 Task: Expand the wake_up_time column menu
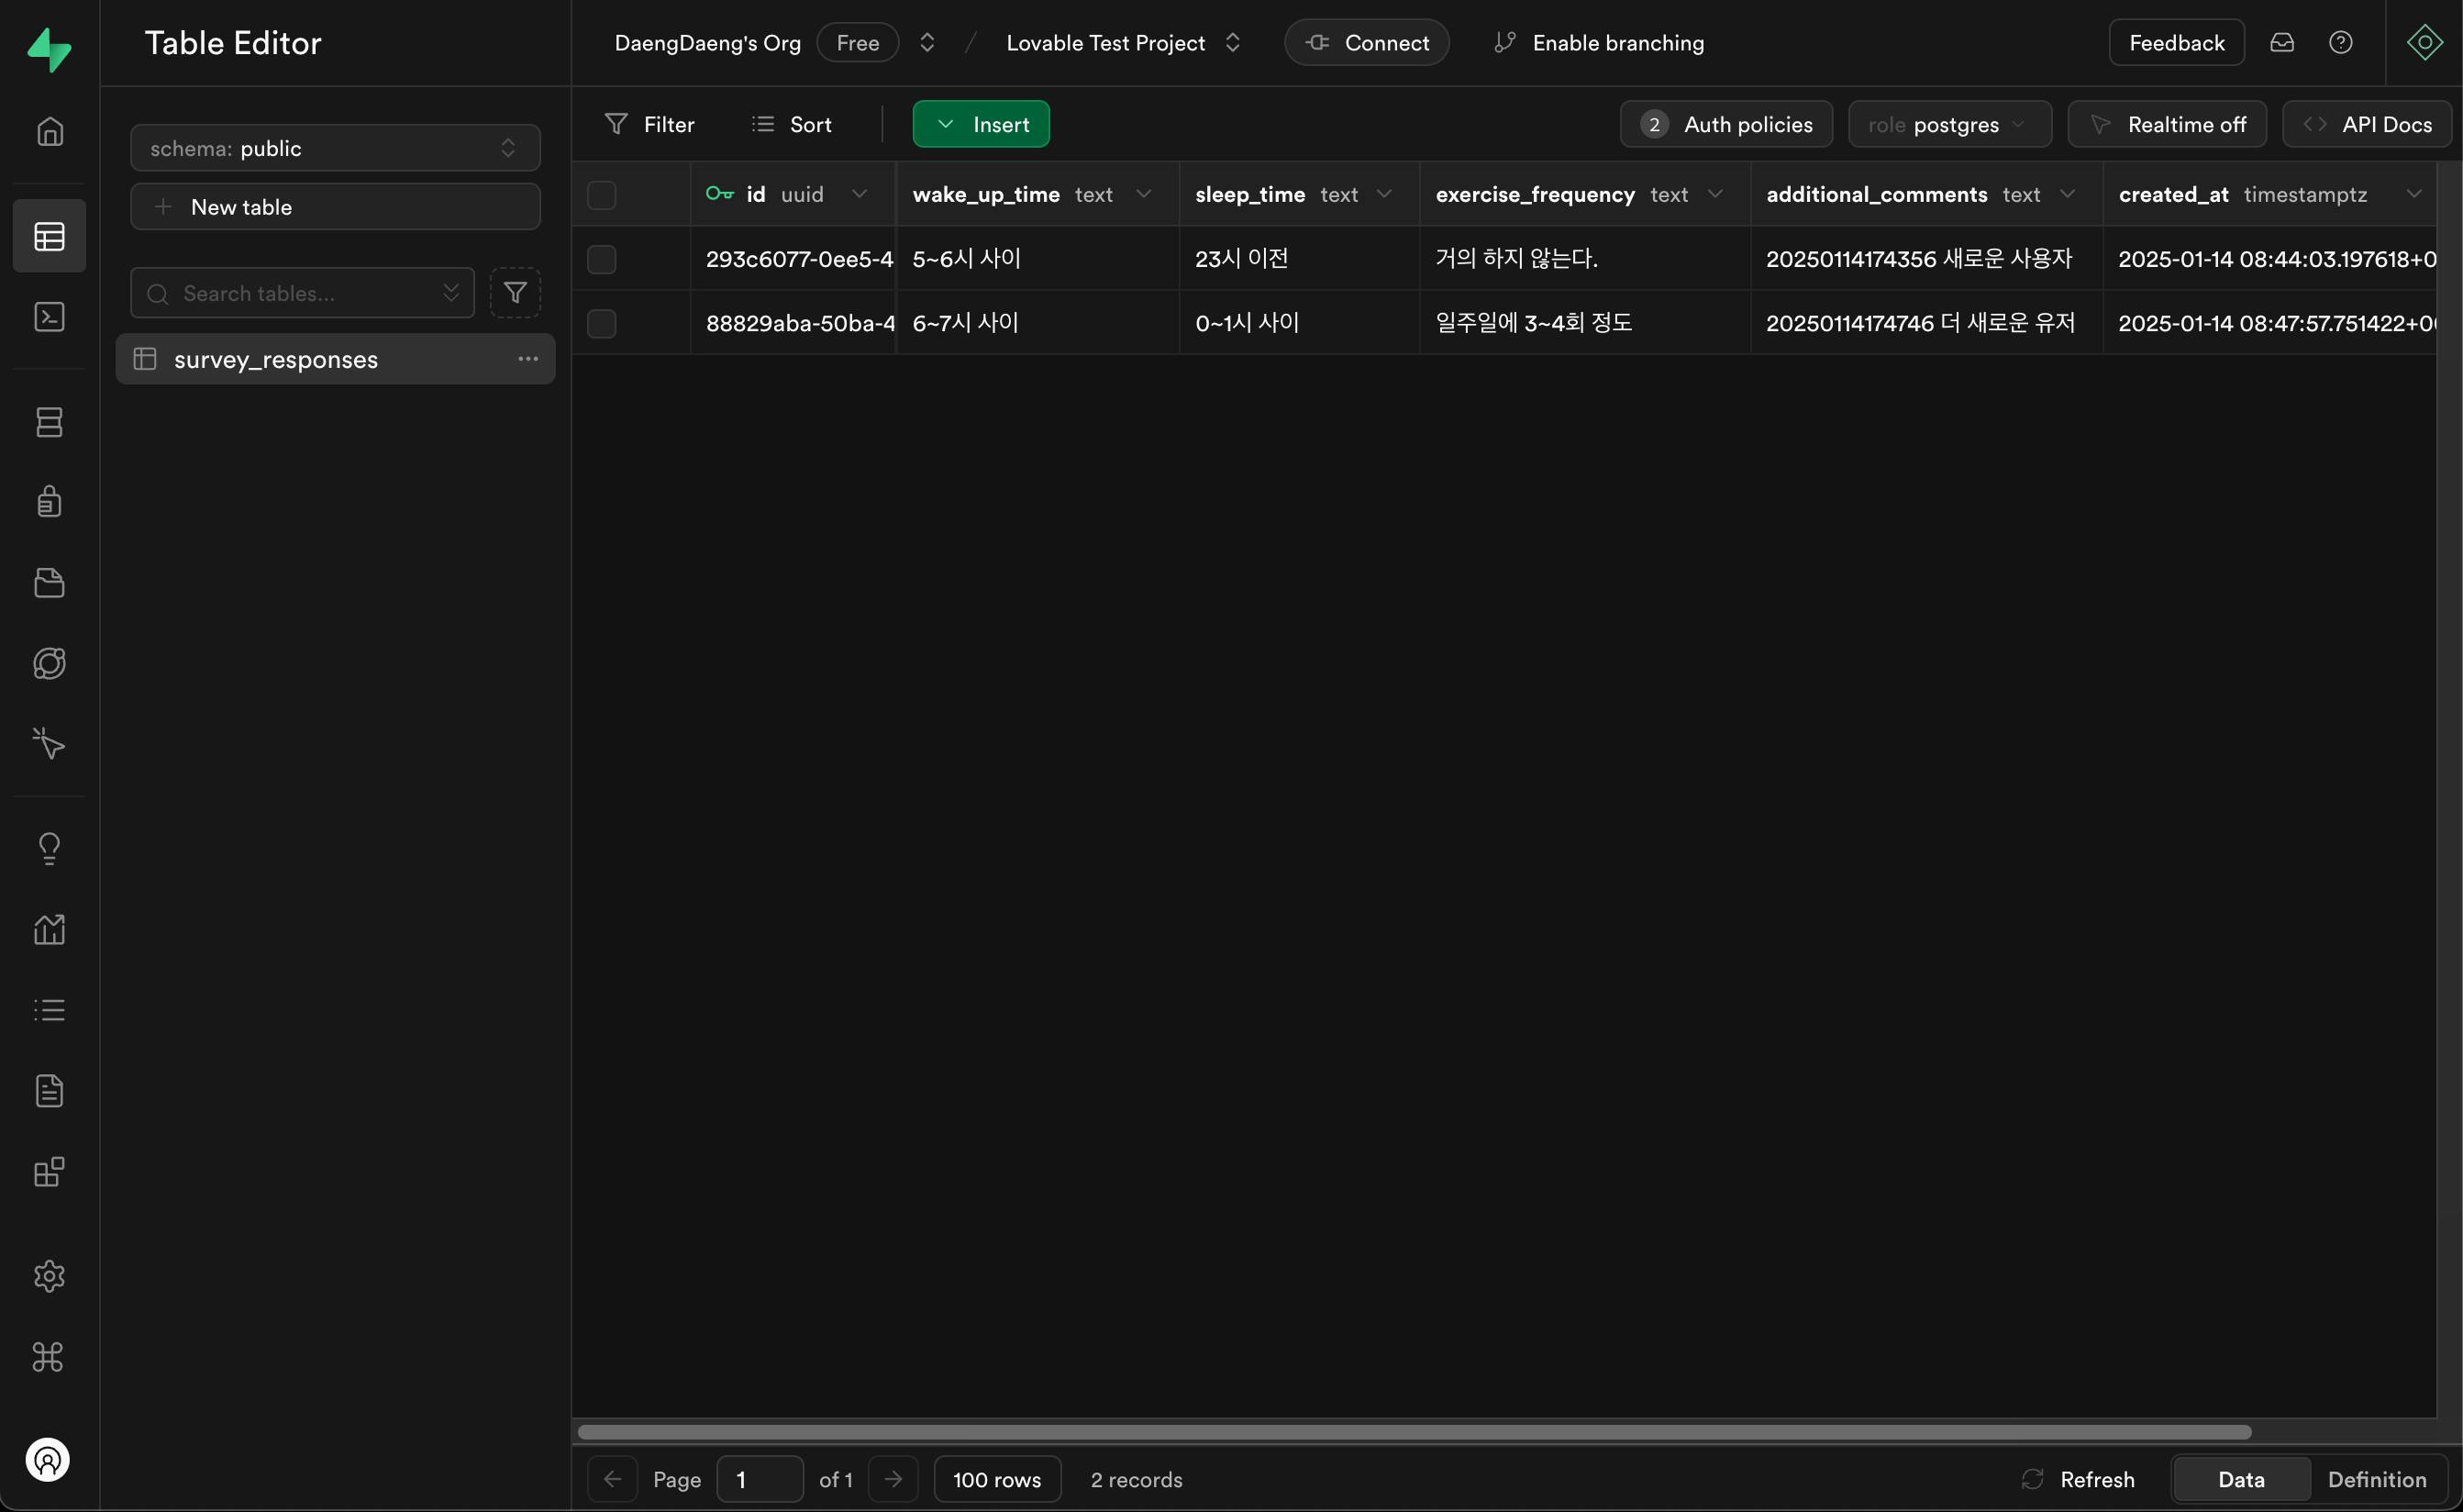point(1144,194)
